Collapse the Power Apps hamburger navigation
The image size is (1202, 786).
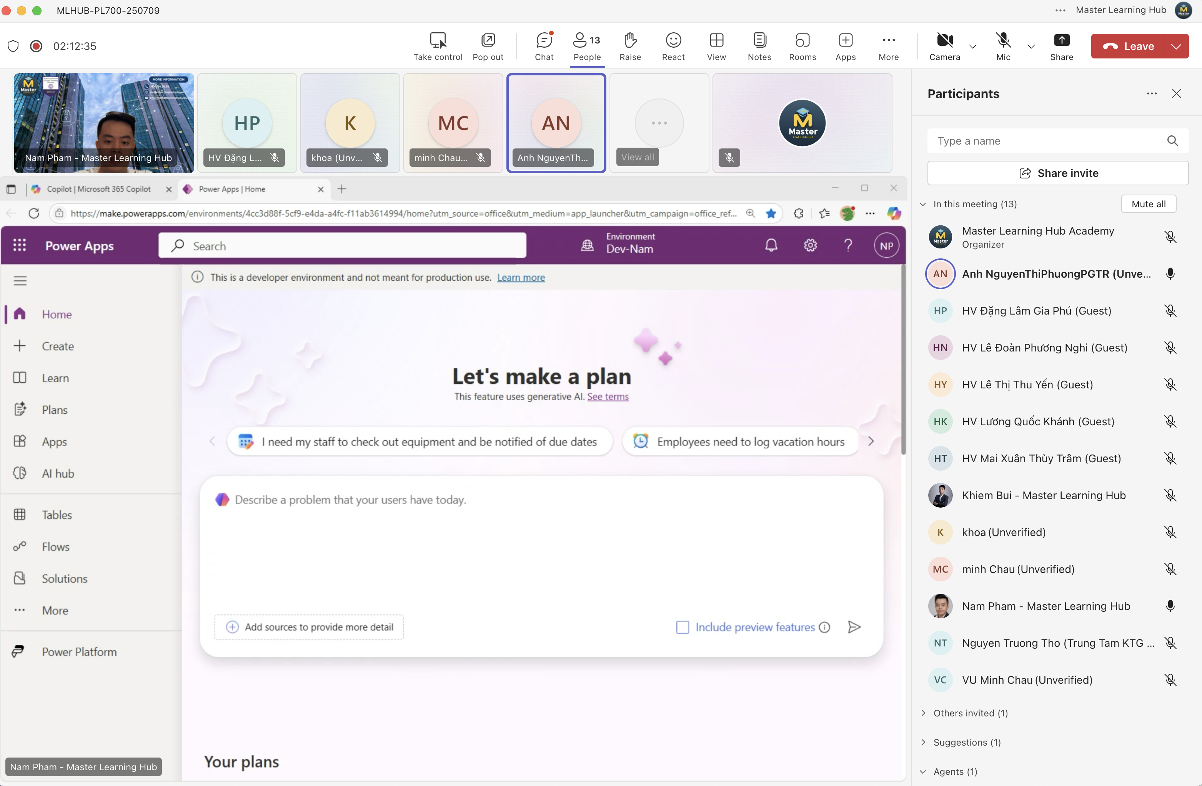click(20, 281)
